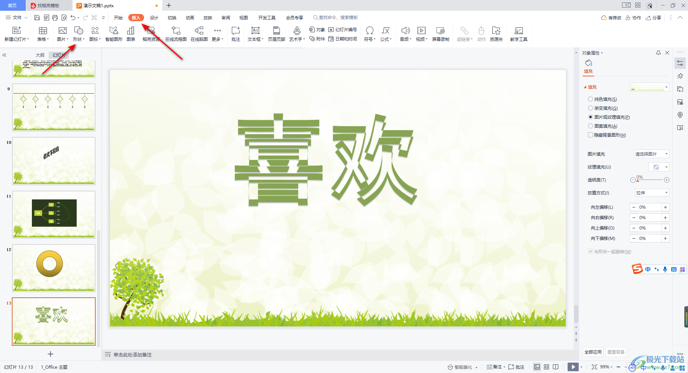Image resolution: width=688 pixels, height=373 pixels.
Task: Click the save document icon
Action: (x=37, y=18)
